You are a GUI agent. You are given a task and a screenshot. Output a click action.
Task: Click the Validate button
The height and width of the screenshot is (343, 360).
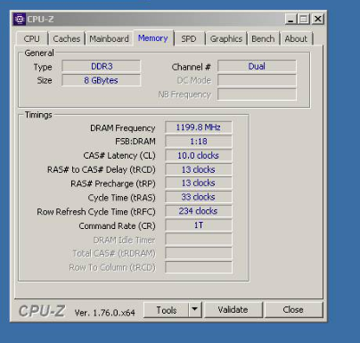click(233, 310)
